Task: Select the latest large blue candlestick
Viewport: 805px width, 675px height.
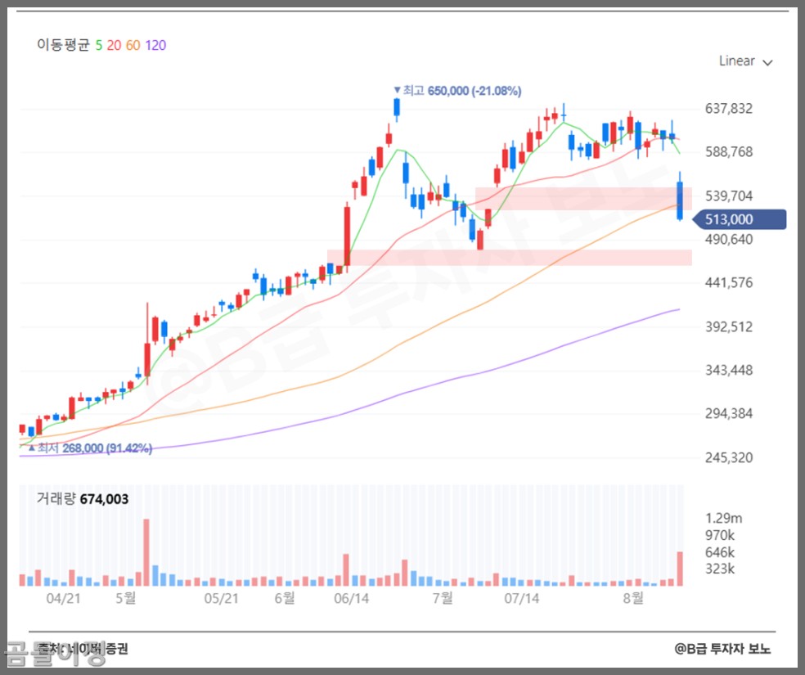Action: (x=680, y=200)
